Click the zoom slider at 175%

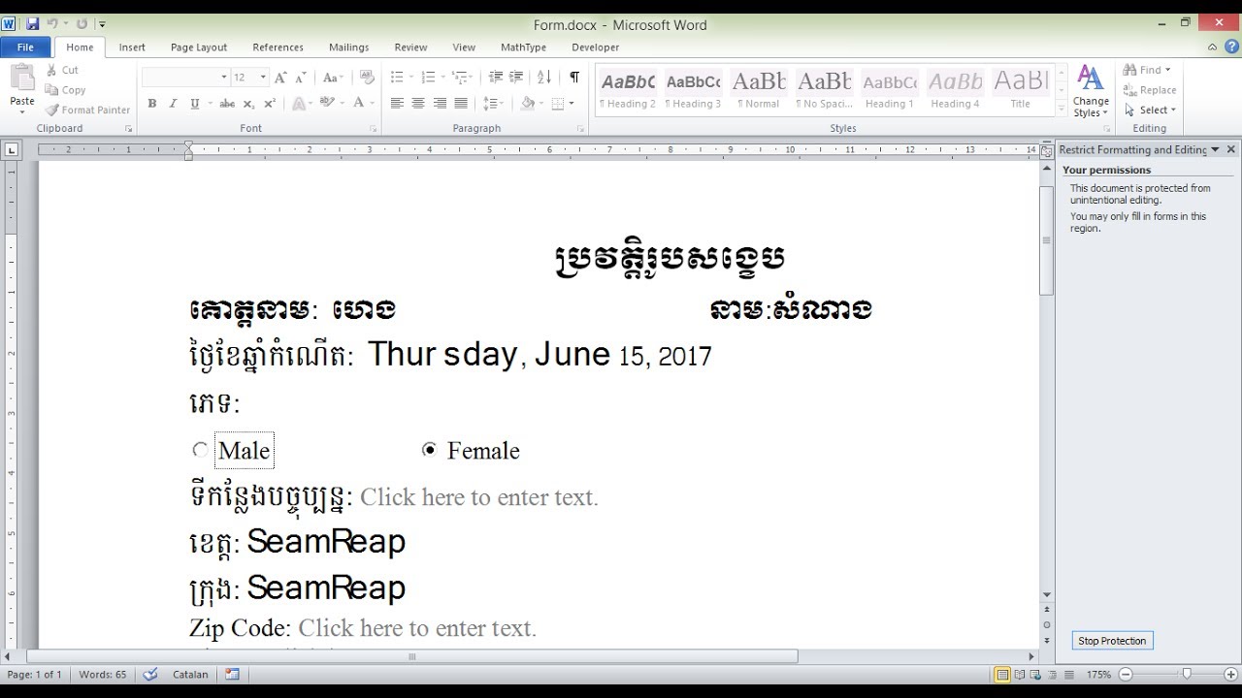click(1186, 674)
